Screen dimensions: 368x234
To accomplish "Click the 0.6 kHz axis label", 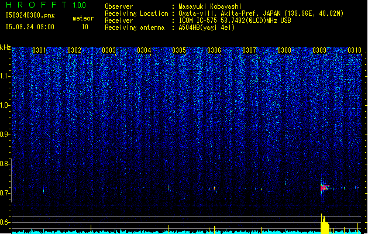I will click(5, 222).
